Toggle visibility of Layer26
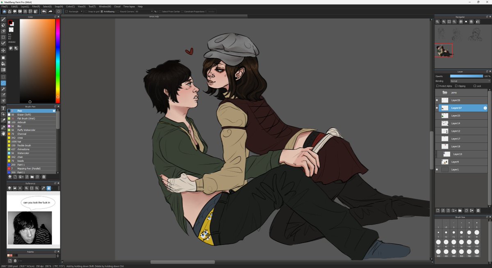The height and width of the screenshot is (268, 492). (437, 100)
